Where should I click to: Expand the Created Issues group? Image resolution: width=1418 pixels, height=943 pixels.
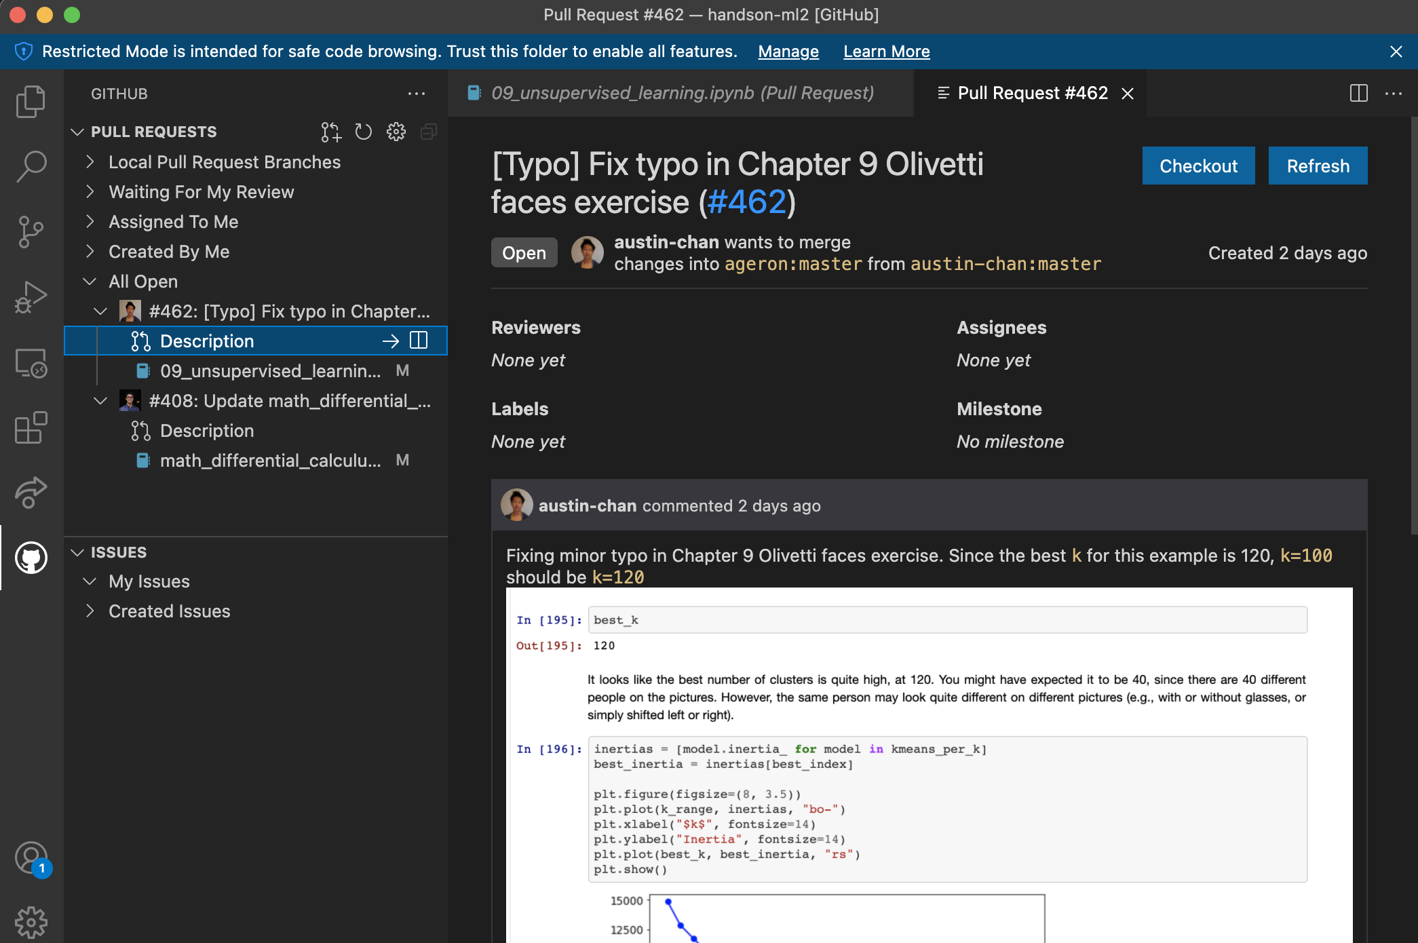tap(90, 611)
